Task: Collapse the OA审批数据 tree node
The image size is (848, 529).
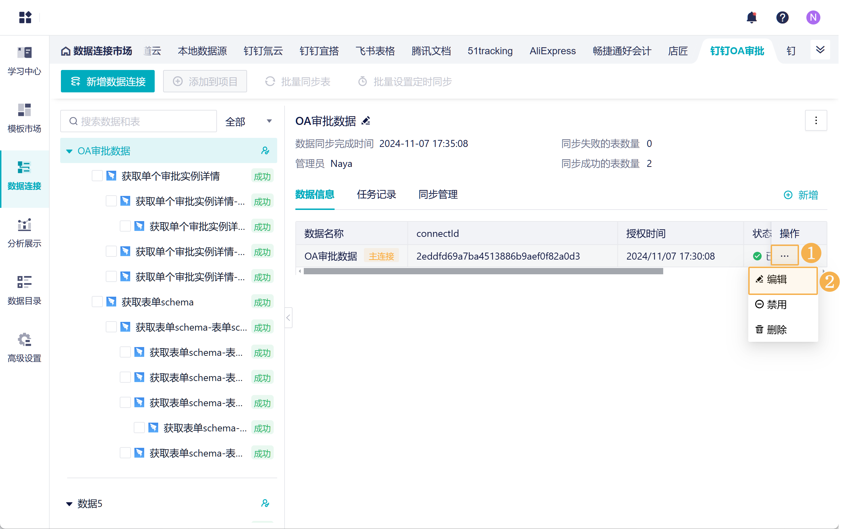Action: pos(69,151)
